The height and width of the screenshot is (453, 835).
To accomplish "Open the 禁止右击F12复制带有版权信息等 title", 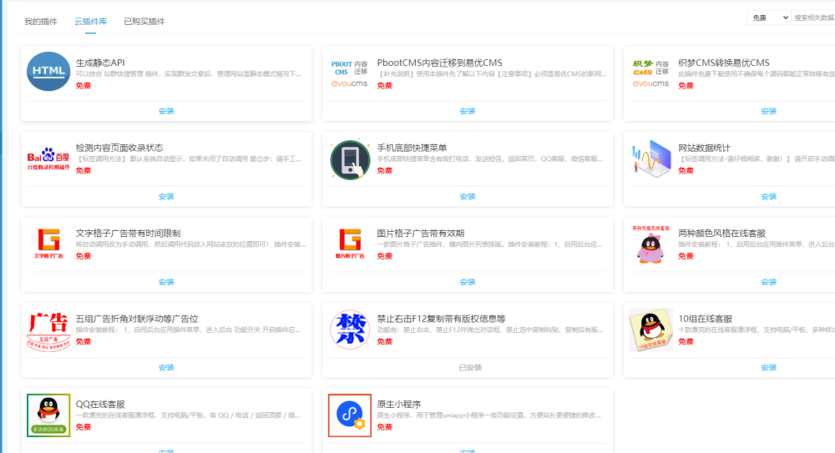I will 441,319.
